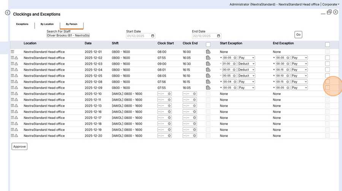Image resolution: width=342 pixels, height=191 pixels.
Task: Check the approval box for 2025-12-02 row
Action: pos(327,58)
